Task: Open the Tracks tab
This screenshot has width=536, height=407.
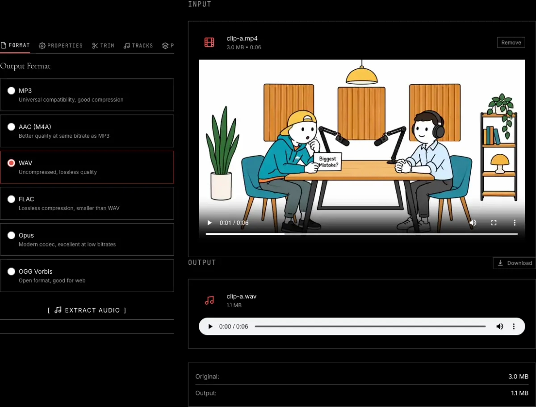Action: click(x=138, y=46)
